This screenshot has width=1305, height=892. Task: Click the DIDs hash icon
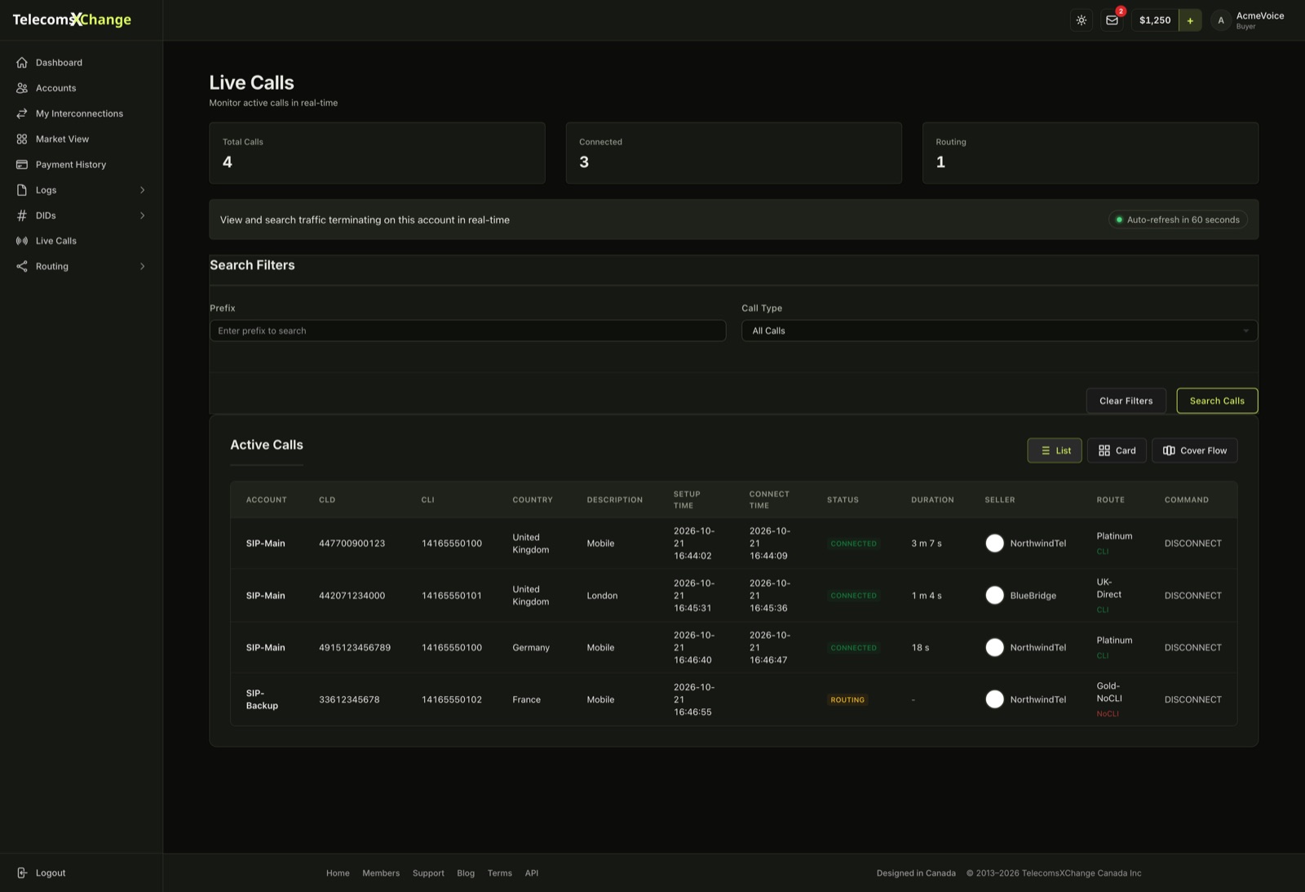(x=22, y=215)
